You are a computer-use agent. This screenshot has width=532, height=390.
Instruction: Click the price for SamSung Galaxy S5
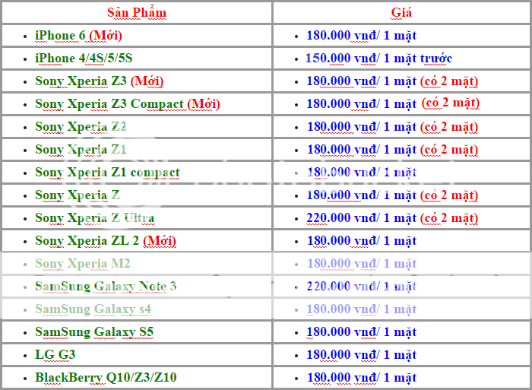361,331
